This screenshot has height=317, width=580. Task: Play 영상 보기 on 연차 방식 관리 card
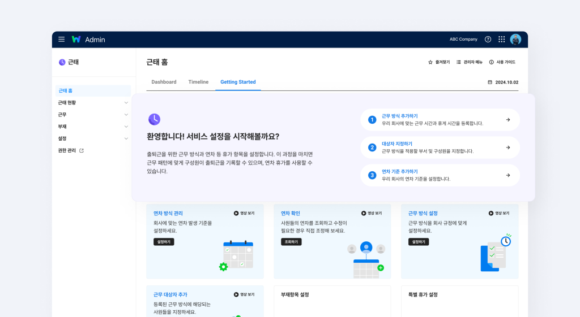244,213
